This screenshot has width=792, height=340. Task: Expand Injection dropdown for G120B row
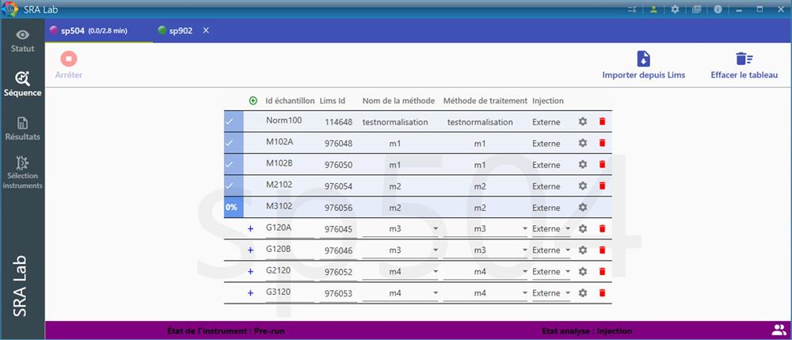coord(551,250)
